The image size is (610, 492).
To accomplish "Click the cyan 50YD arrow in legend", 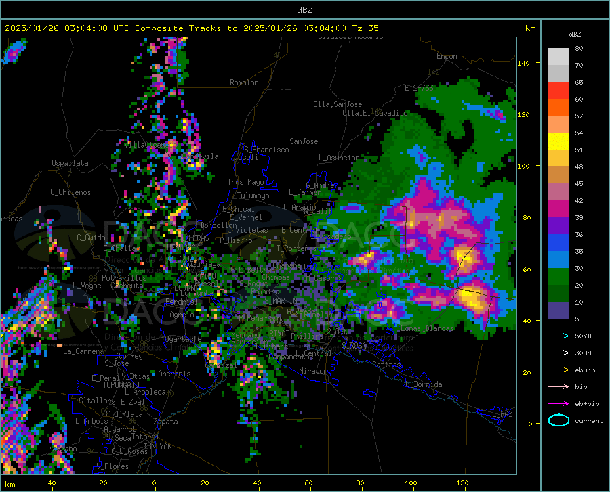I will point(558,336).
